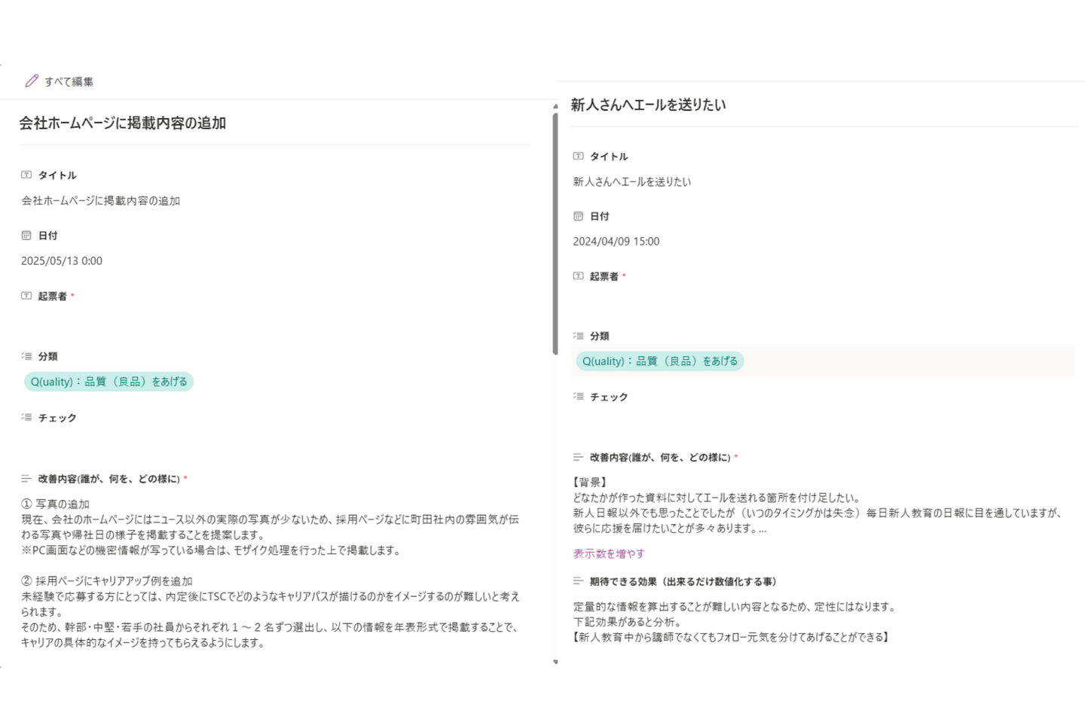Select the Q(uality) category tag in the right panel
1085x722 pixels.
[659, 361]
